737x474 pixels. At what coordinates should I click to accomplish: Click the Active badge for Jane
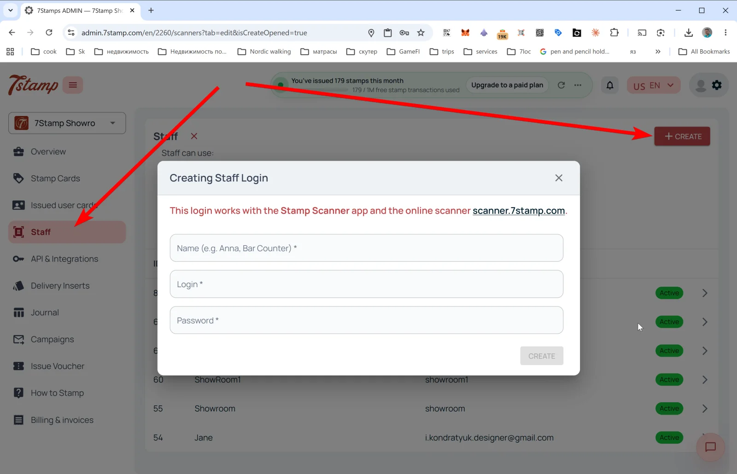click(669, 438)
